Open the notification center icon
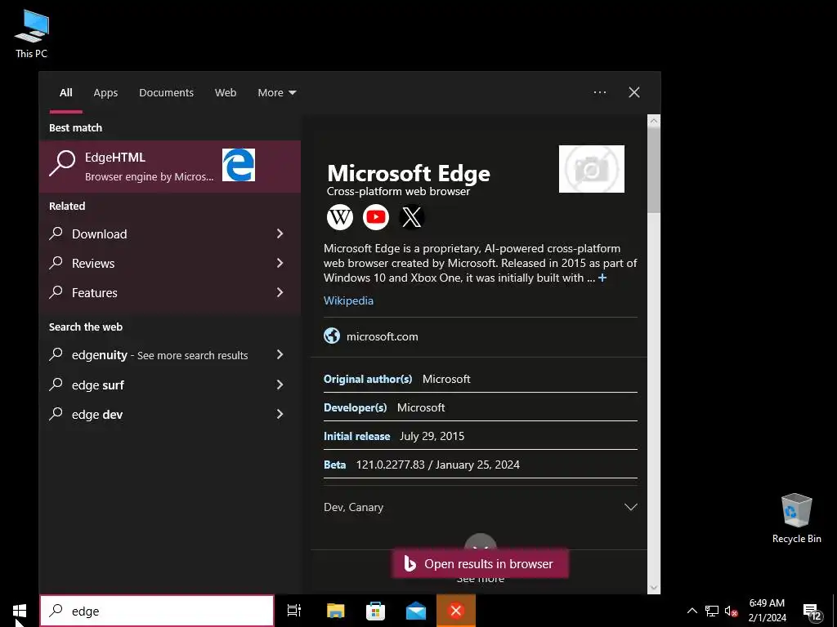This screenshot has height=627, width=837. [x=812, y=611]
